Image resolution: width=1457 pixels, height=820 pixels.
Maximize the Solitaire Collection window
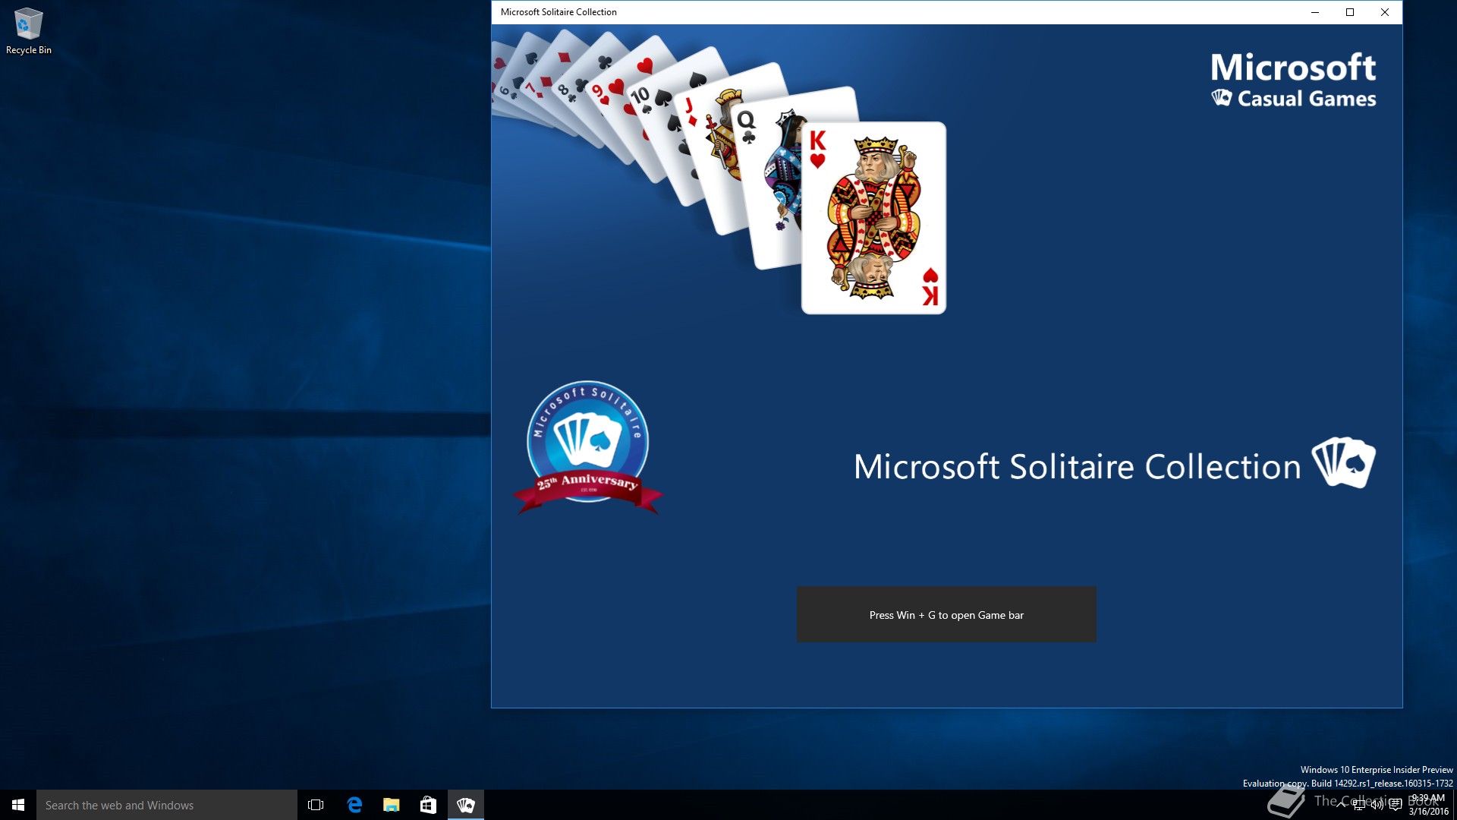(x=1350, y=12)
